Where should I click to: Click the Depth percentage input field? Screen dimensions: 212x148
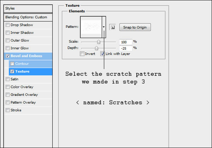click(x=125, y=48)
